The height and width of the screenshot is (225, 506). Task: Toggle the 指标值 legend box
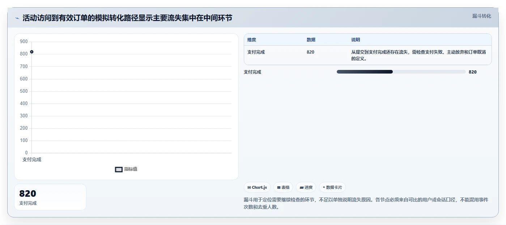119,169
